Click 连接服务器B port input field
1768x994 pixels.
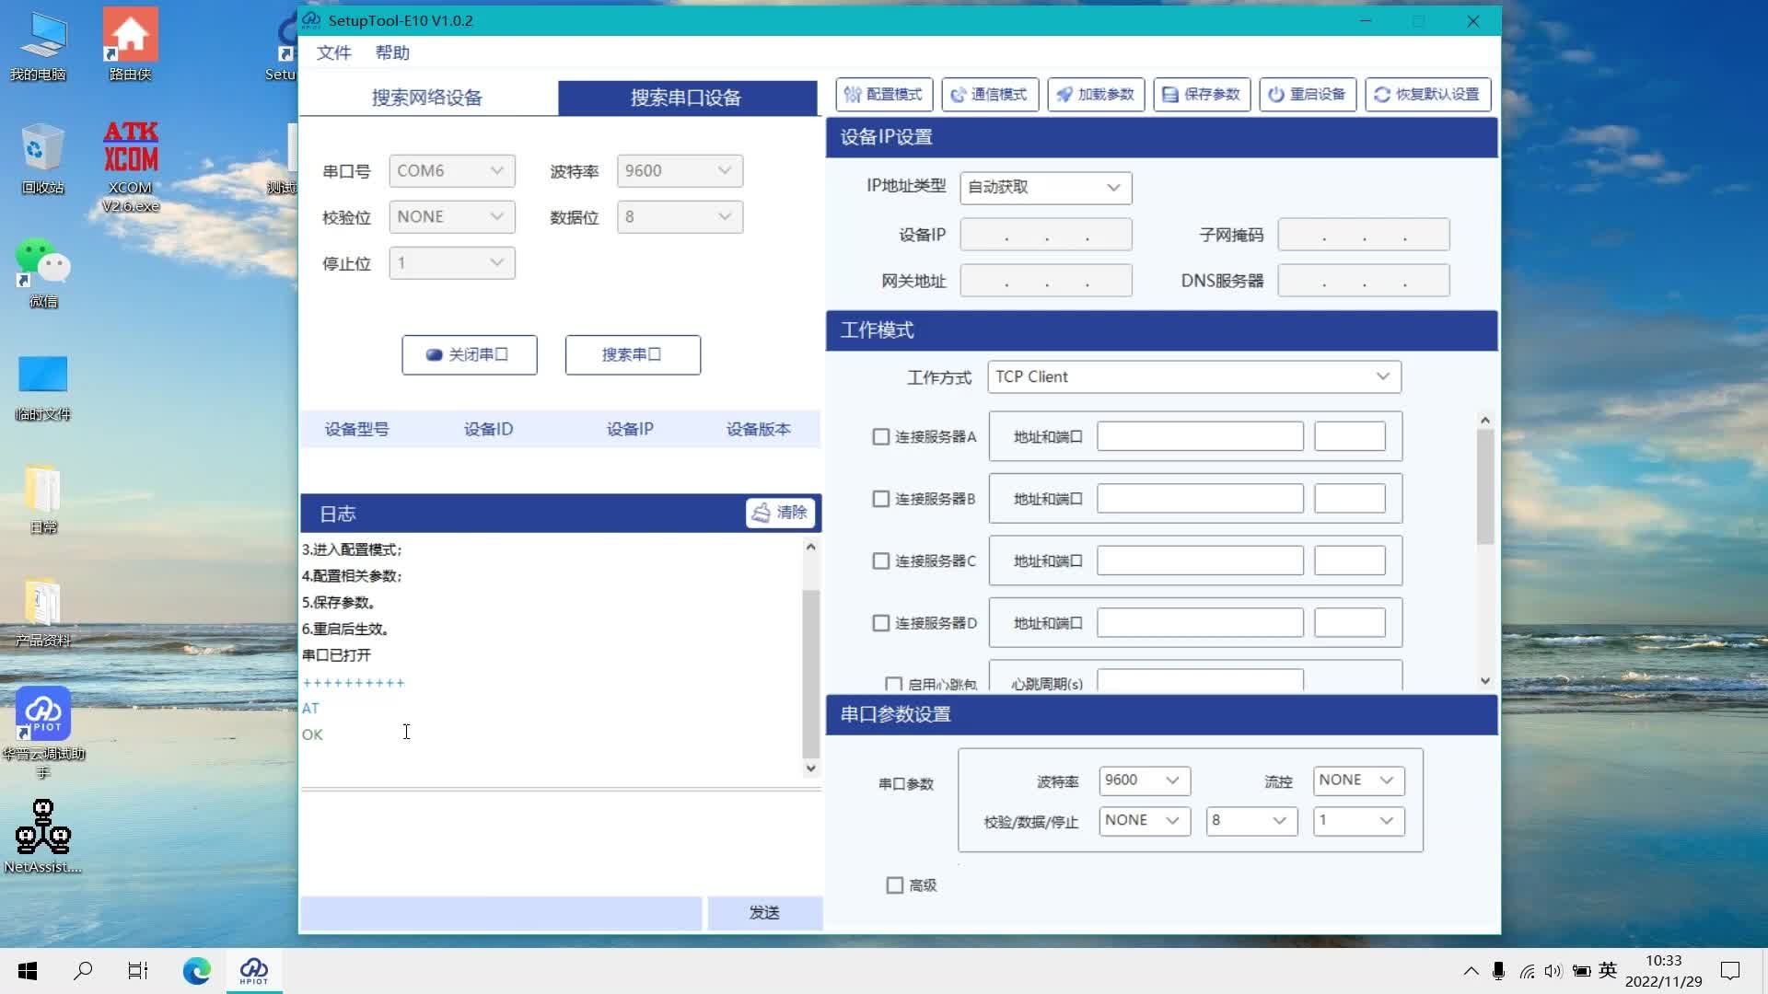pyautogui.click(x=1350, y=499)
